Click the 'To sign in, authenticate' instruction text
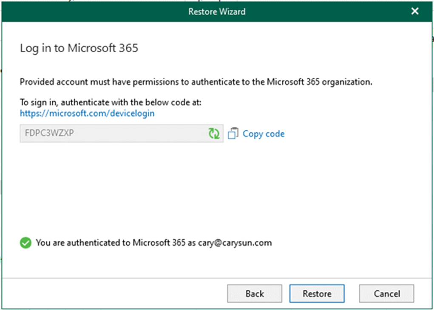434x310 pixels. tap(111, 102)
